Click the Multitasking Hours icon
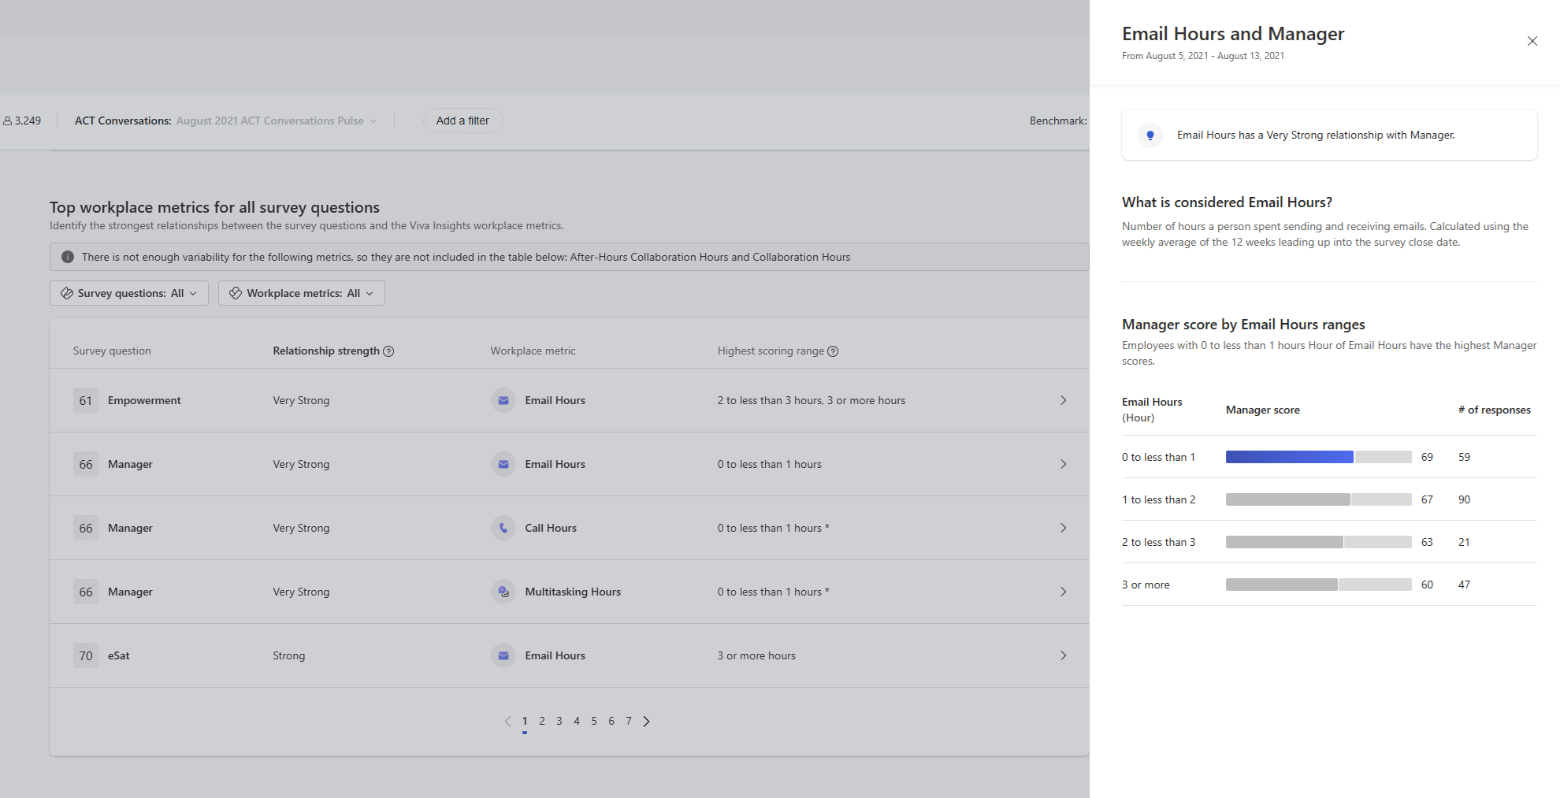Viewport: 1560px width, 798px height. (x=503, y=592)
